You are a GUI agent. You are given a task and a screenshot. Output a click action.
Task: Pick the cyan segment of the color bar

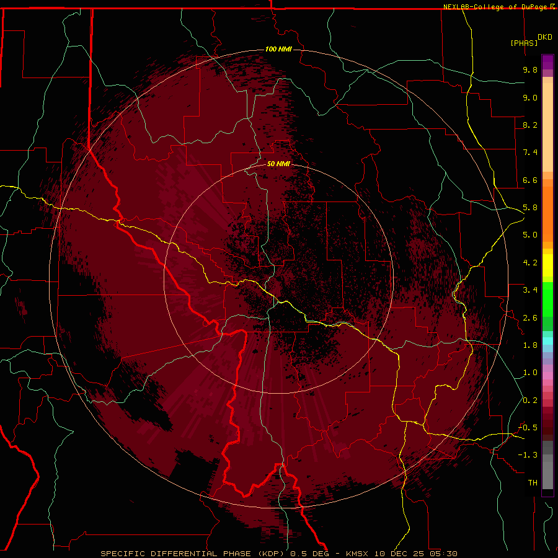pyautogui.click(x=547, y=341)
